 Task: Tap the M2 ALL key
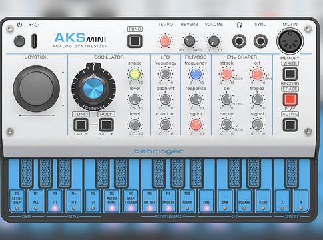[36, 201]
